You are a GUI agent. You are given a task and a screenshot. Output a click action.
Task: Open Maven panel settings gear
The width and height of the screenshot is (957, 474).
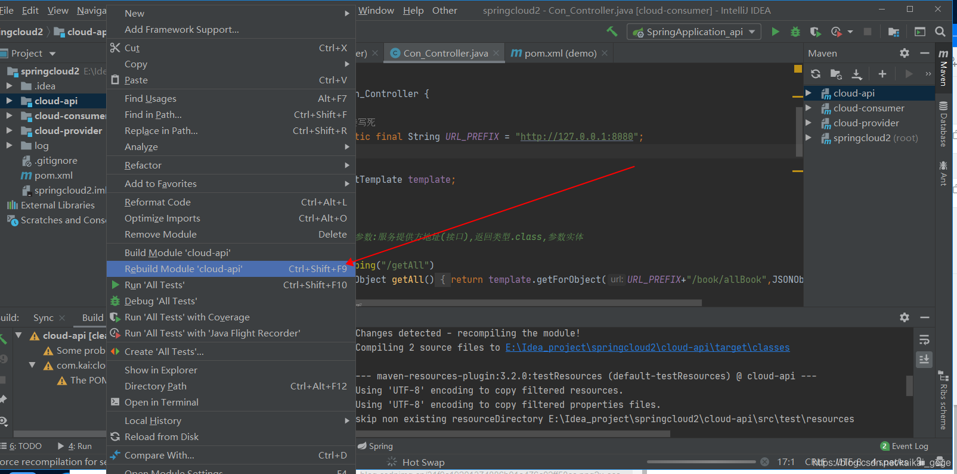[x=905, y=53]
